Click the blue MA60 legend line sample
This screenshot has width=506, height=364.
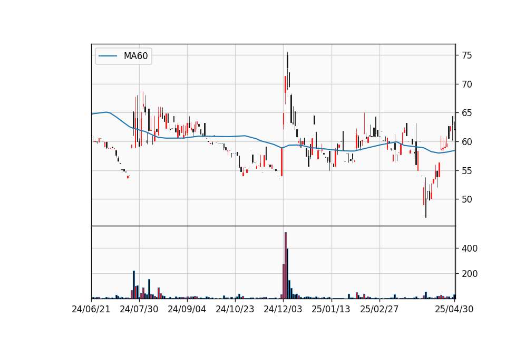point(108,56)
